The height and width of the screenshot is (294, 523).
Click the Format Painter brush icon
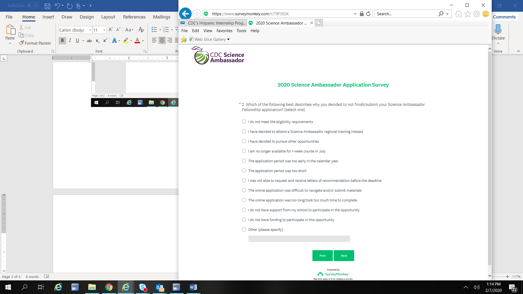point(21,43)
